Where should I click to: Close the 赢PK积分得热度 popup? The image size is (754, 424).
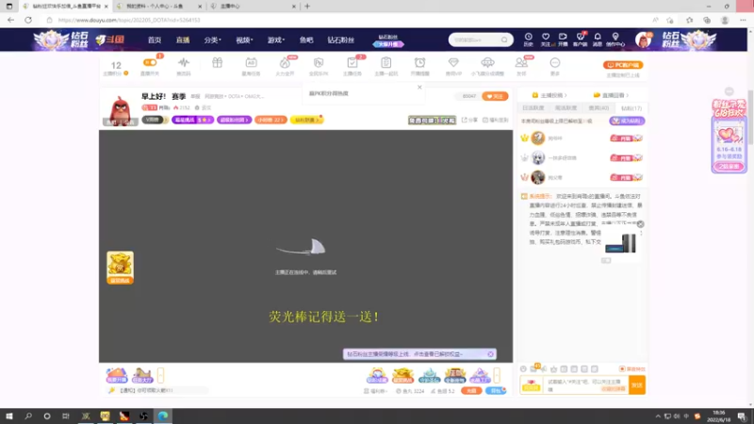coord(419,88)
